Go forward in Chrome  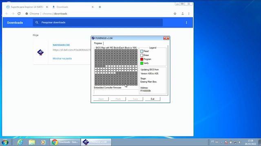(x=13, y=13)
